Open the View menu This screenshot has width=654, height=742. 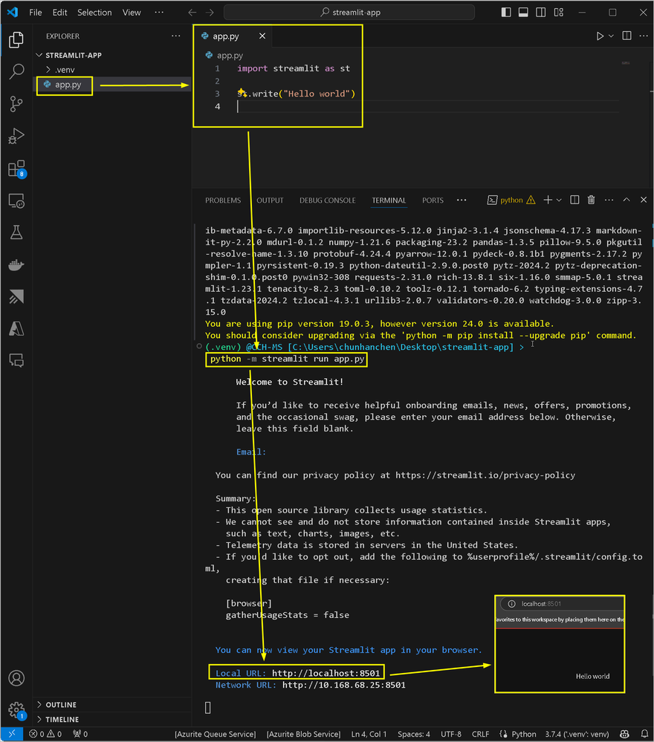click(x=132, y=13)
